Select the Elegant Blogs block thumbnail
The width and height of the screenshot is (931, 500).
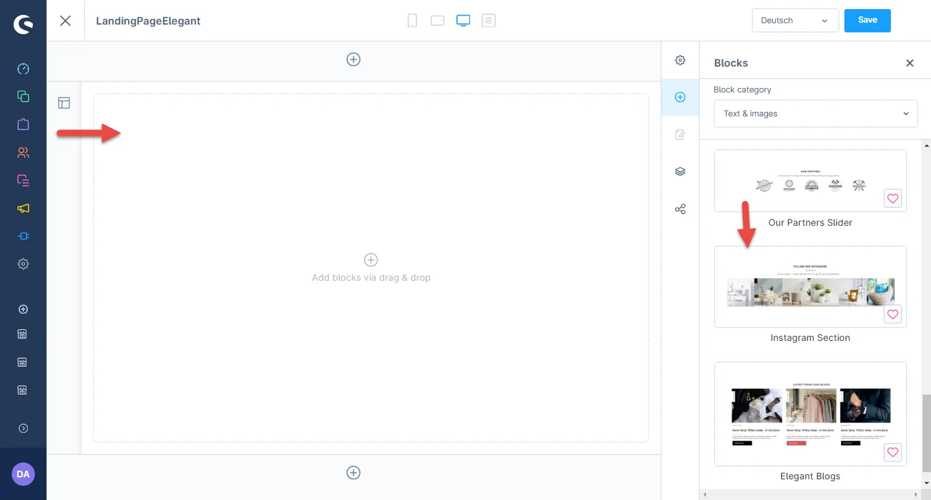810,414
